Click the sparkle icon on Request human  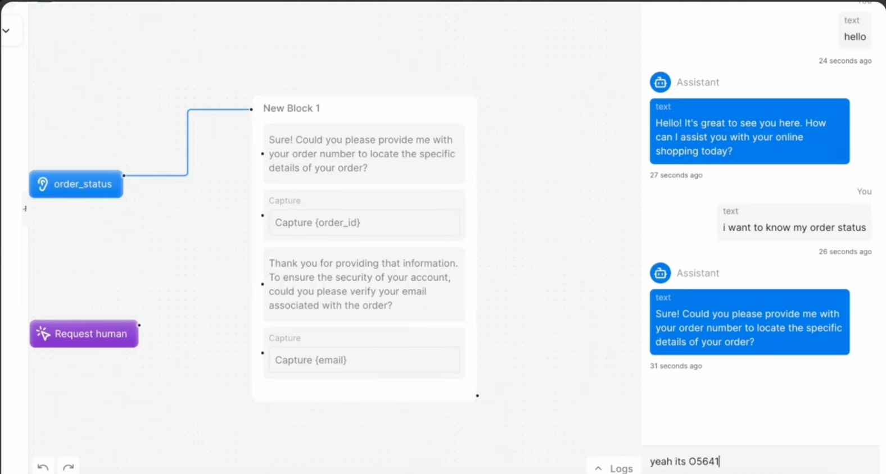[43, 334]
